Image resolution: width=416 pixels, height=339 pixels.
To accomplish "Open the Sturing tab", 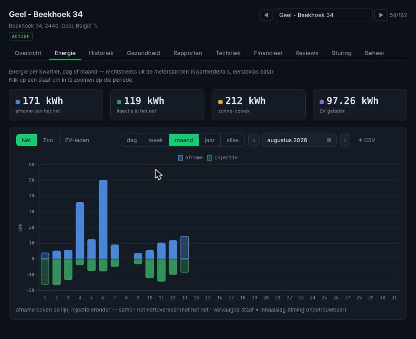I will [341, 53].
